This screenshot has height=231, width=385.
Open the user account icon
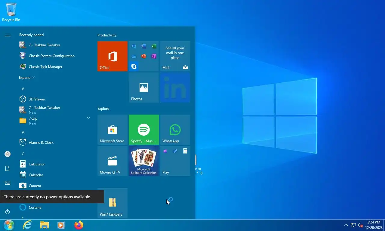point(8,154)
